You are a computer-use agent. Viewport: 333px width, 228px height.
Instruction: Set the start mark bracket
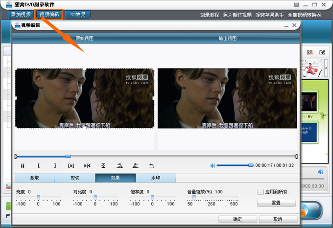coord(39,165)
